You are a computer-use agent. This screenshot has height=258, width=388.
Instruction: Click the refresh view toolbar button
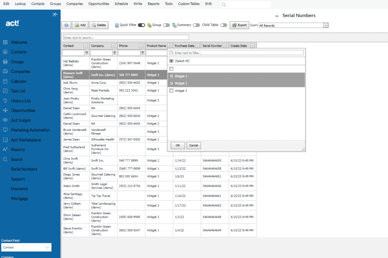click(x=66, y=25)
